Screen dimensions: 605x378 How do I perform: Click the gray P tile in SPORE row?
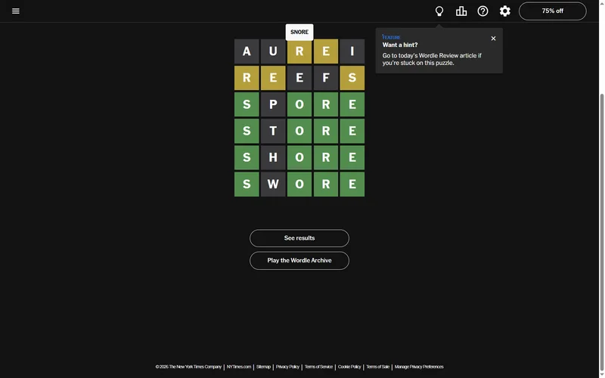pos(273,104)
